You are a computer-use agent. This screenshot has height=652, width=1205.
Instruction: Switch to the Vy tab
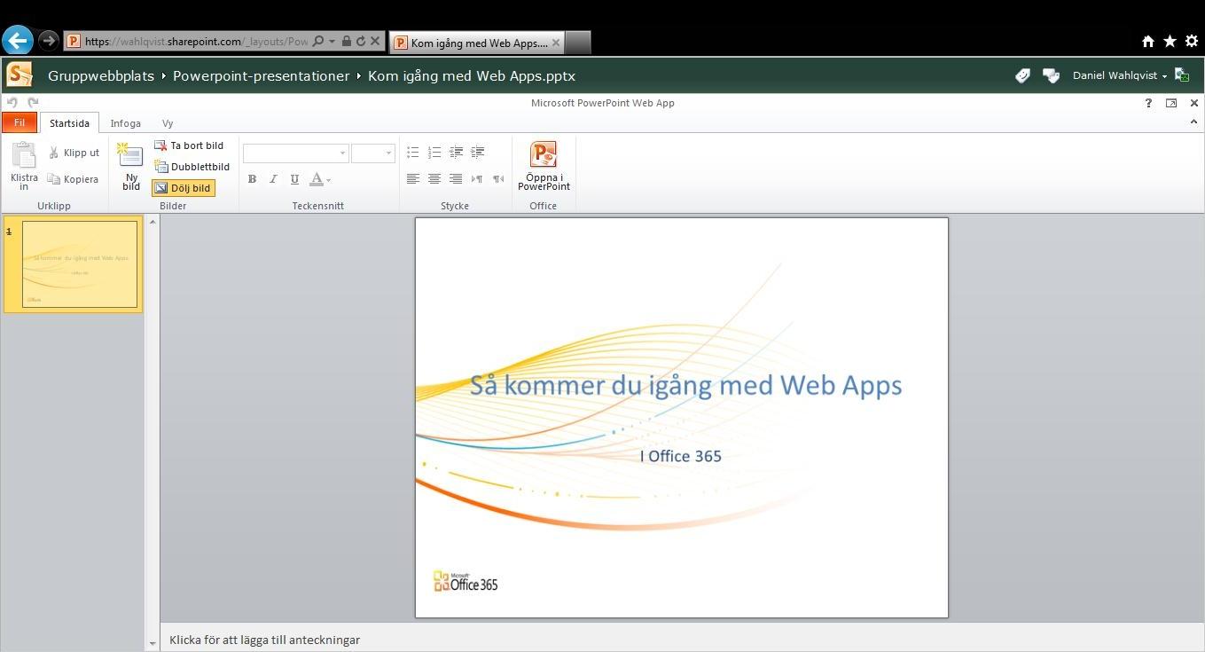[x=168, y=123]
